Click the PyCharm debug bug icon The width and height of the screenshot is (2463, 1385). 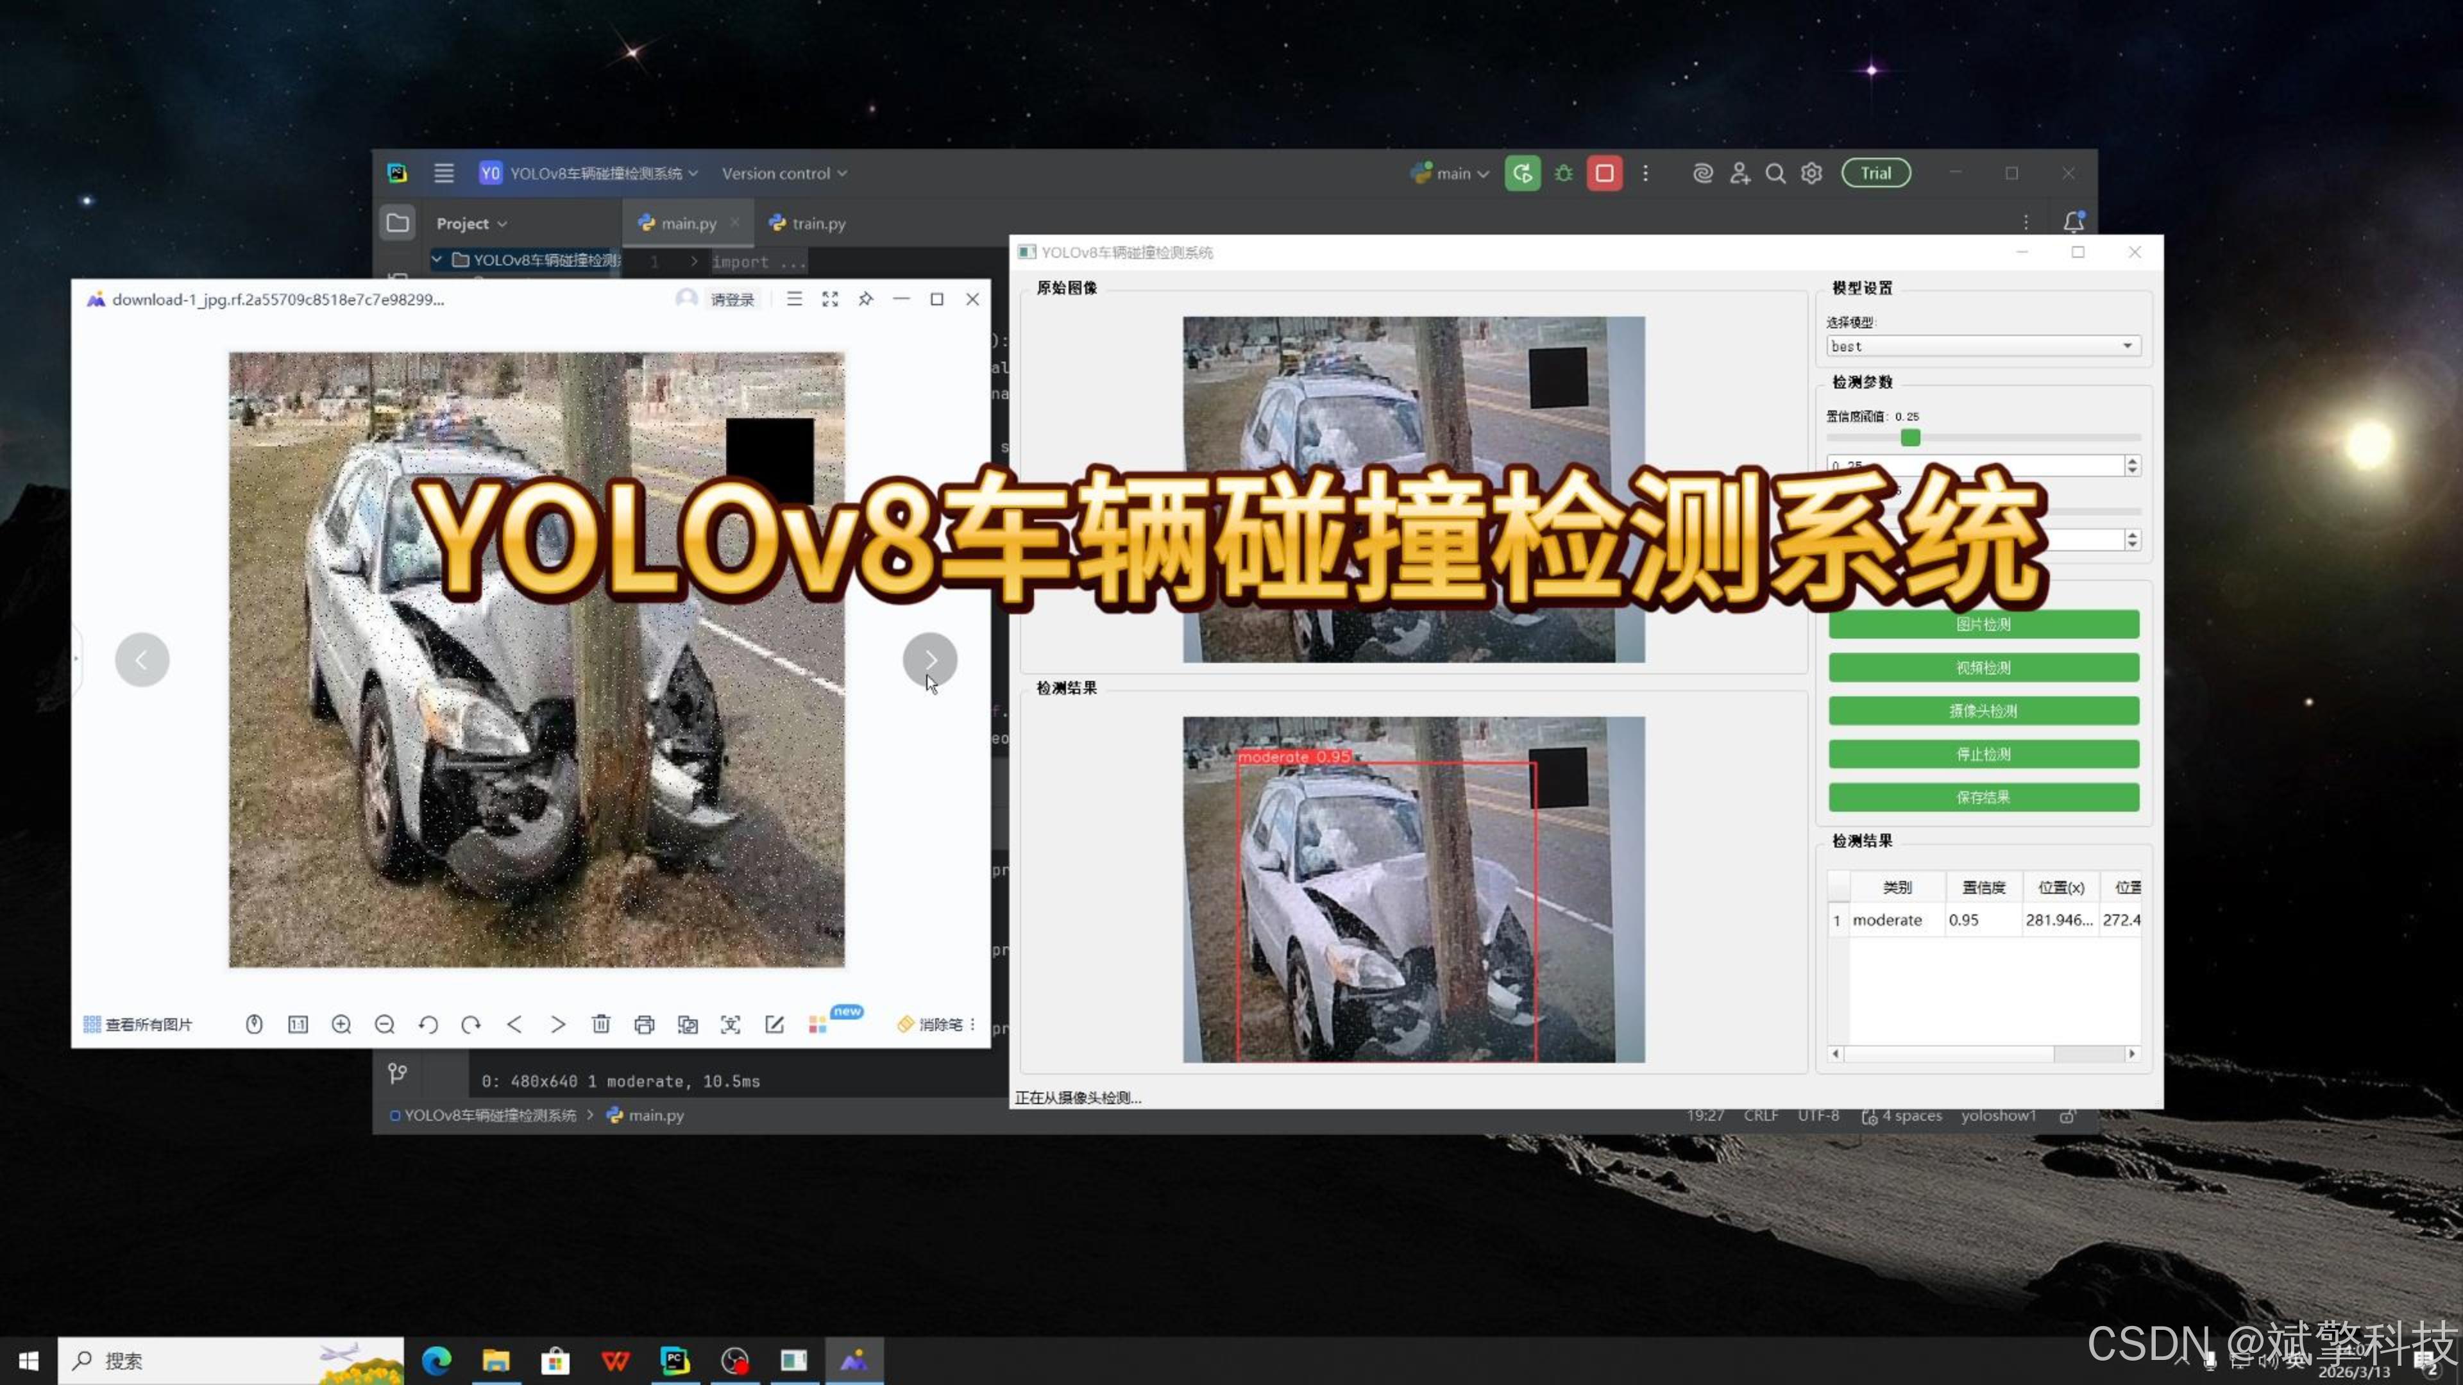coord(1563,173)
